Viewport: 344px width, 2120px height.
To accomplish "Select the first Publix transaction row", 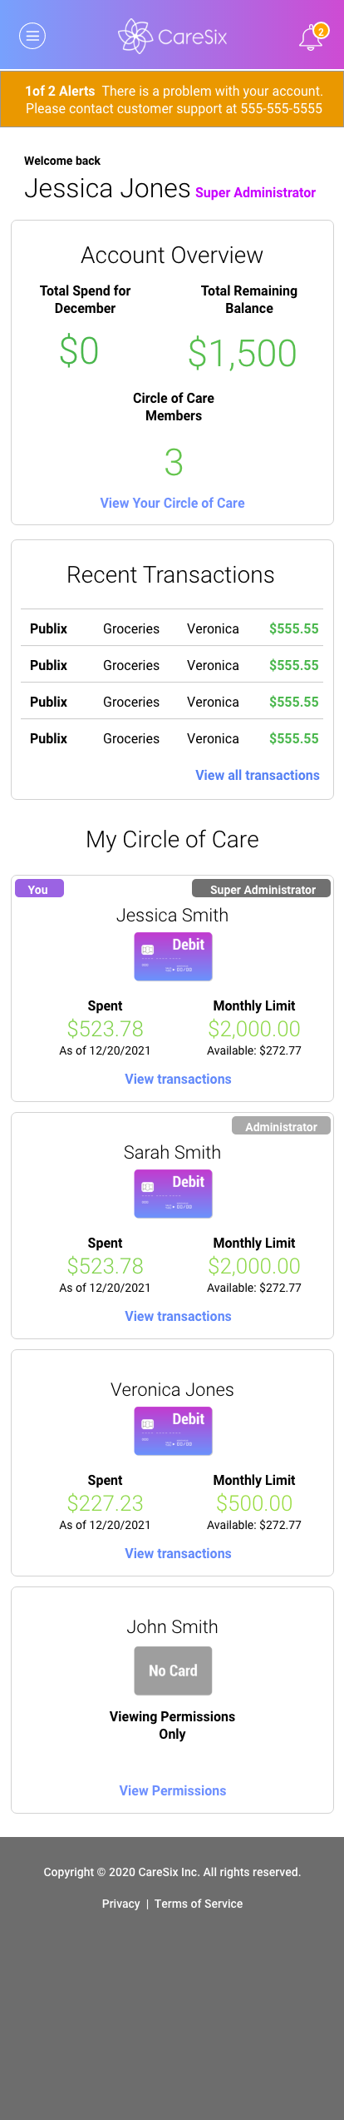I will tap(172, 628).
